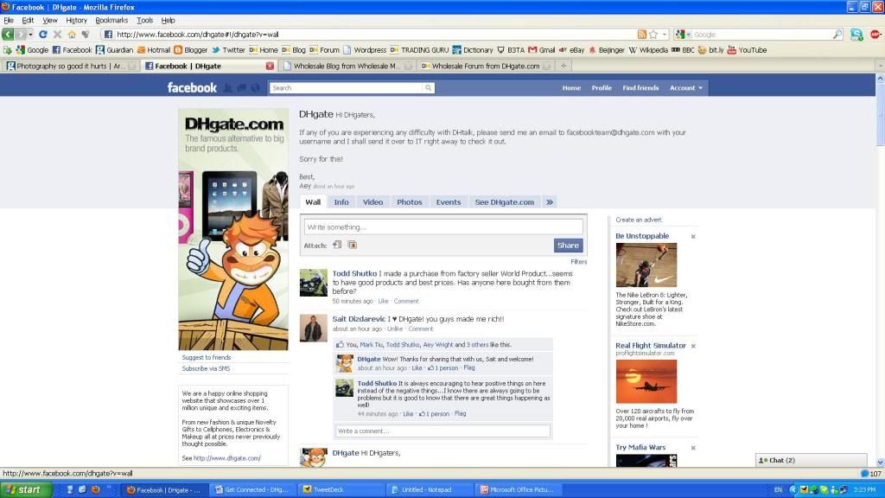Open the Real Flight Simulator ad thumbnail

point(646,382)
